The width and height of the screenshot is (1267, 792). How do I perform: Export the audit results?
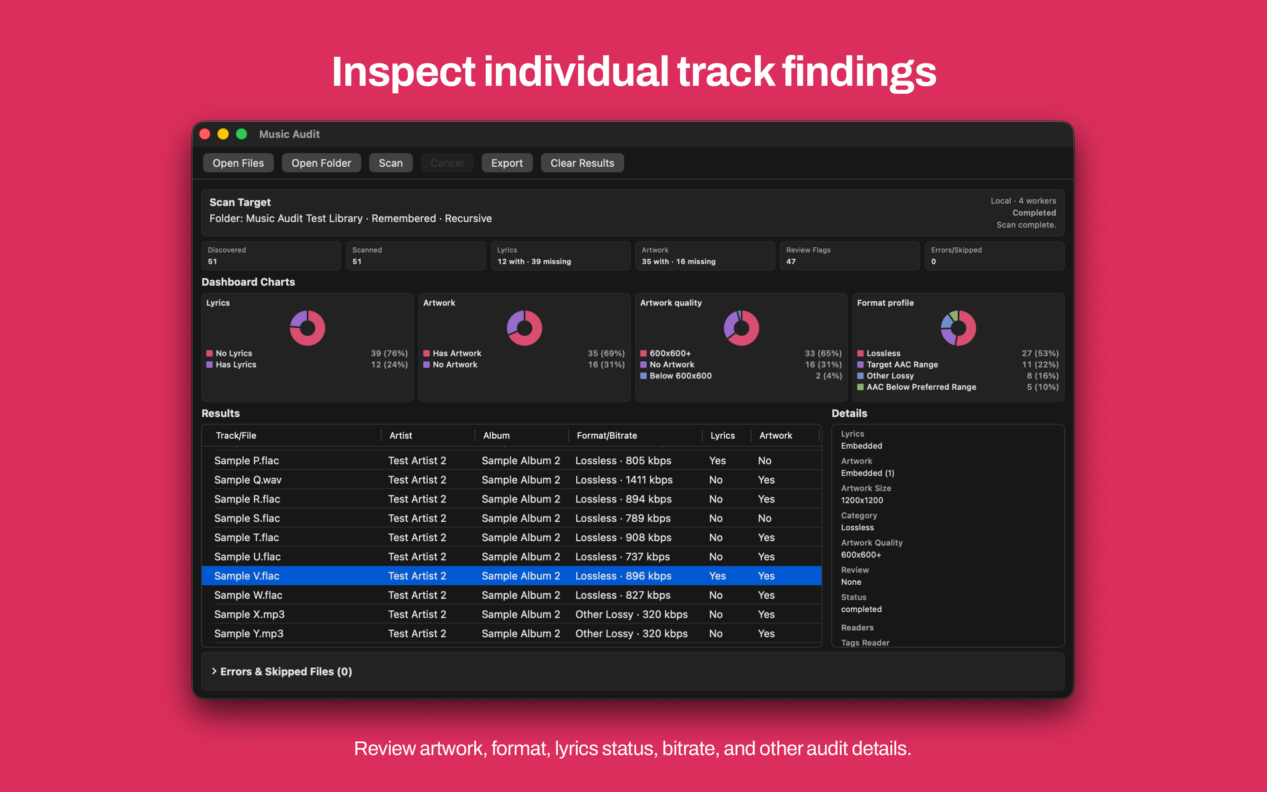click(x=506, y=163)
